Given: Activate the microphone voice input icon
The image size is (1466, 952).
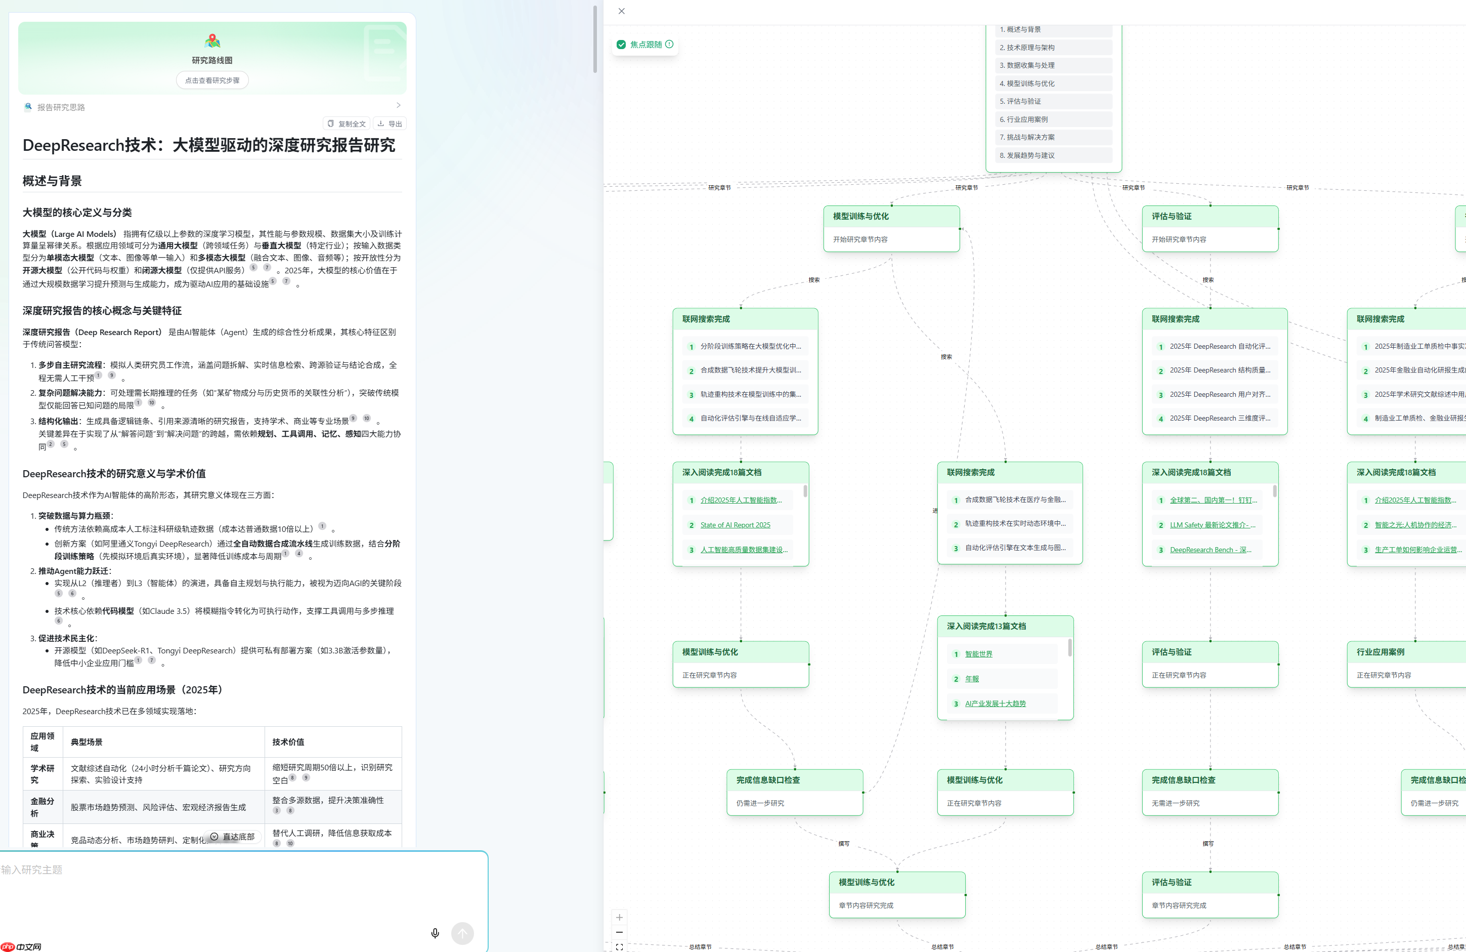Looking at the screenshot, I should click(x=435, y=933).
